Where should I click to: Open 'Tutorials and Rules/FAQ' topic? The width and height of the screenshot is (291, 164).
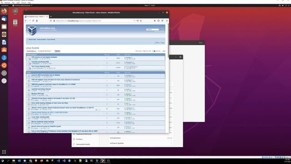40,62
